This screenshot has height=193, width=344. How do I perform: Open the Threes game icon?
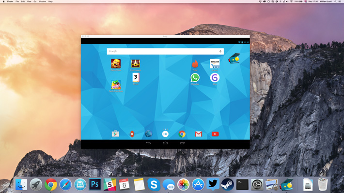point(136,77)
